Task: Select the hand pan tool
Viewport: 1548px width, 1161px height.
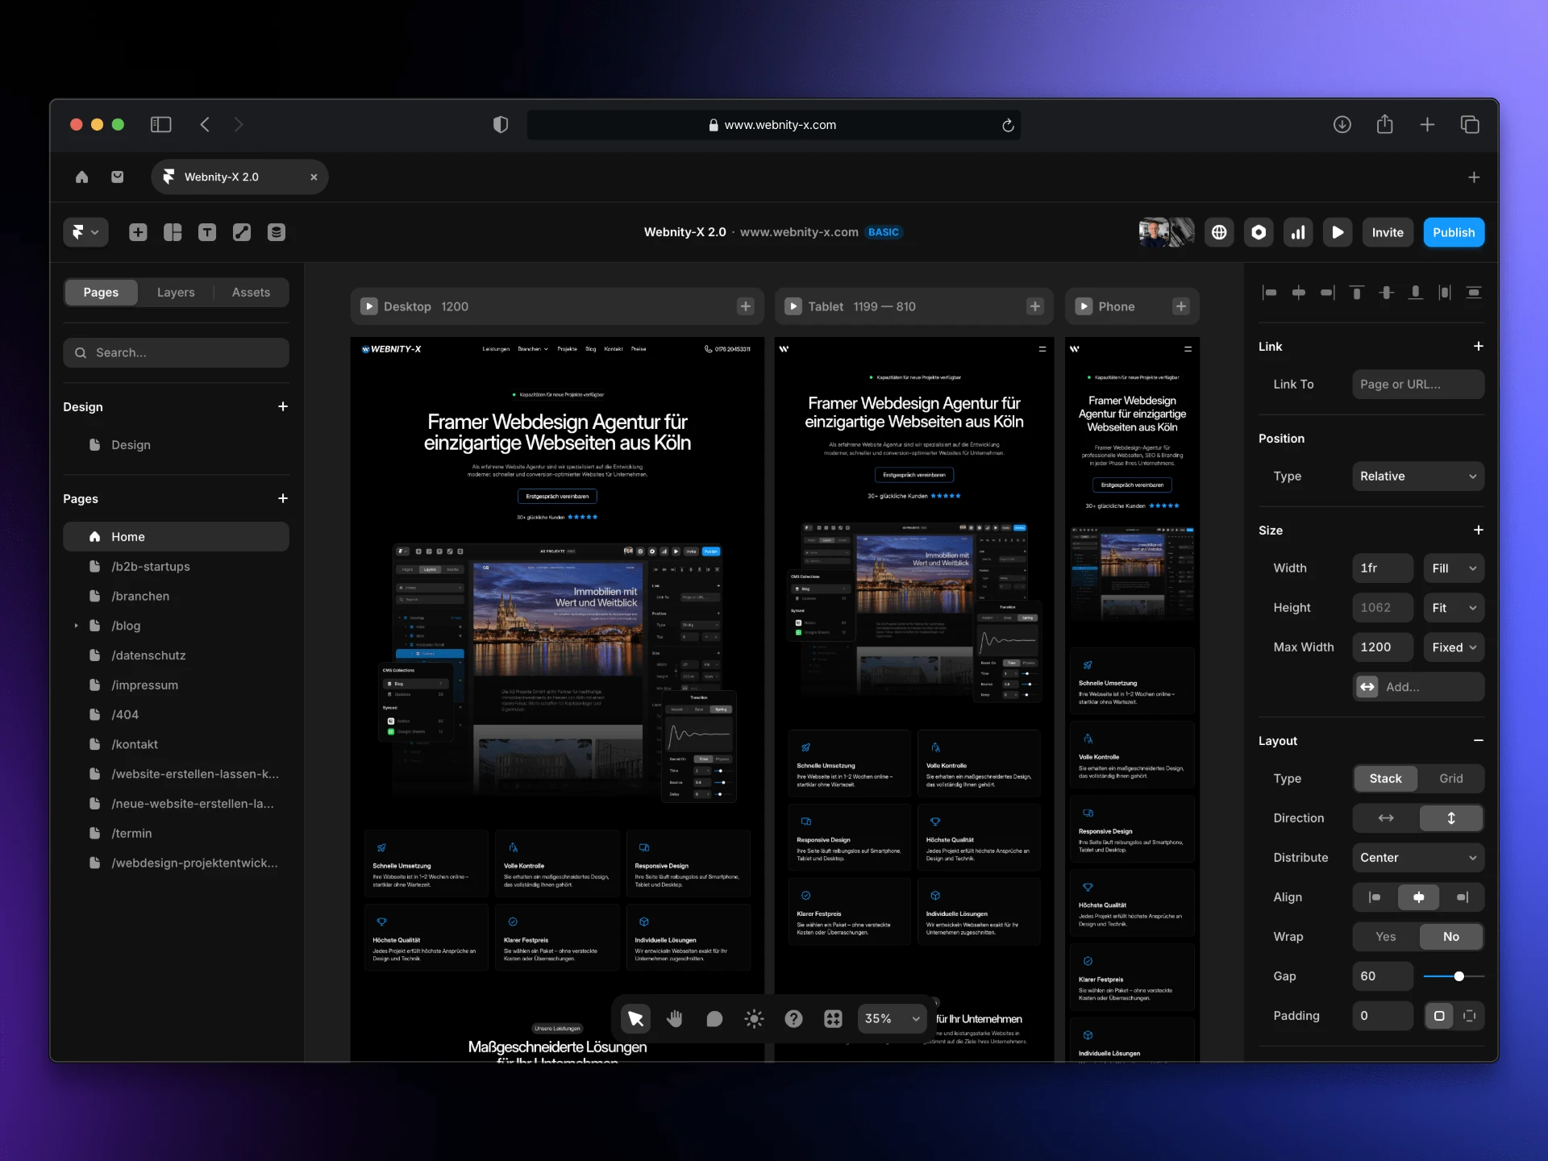Action: (x=675, y=1019)
